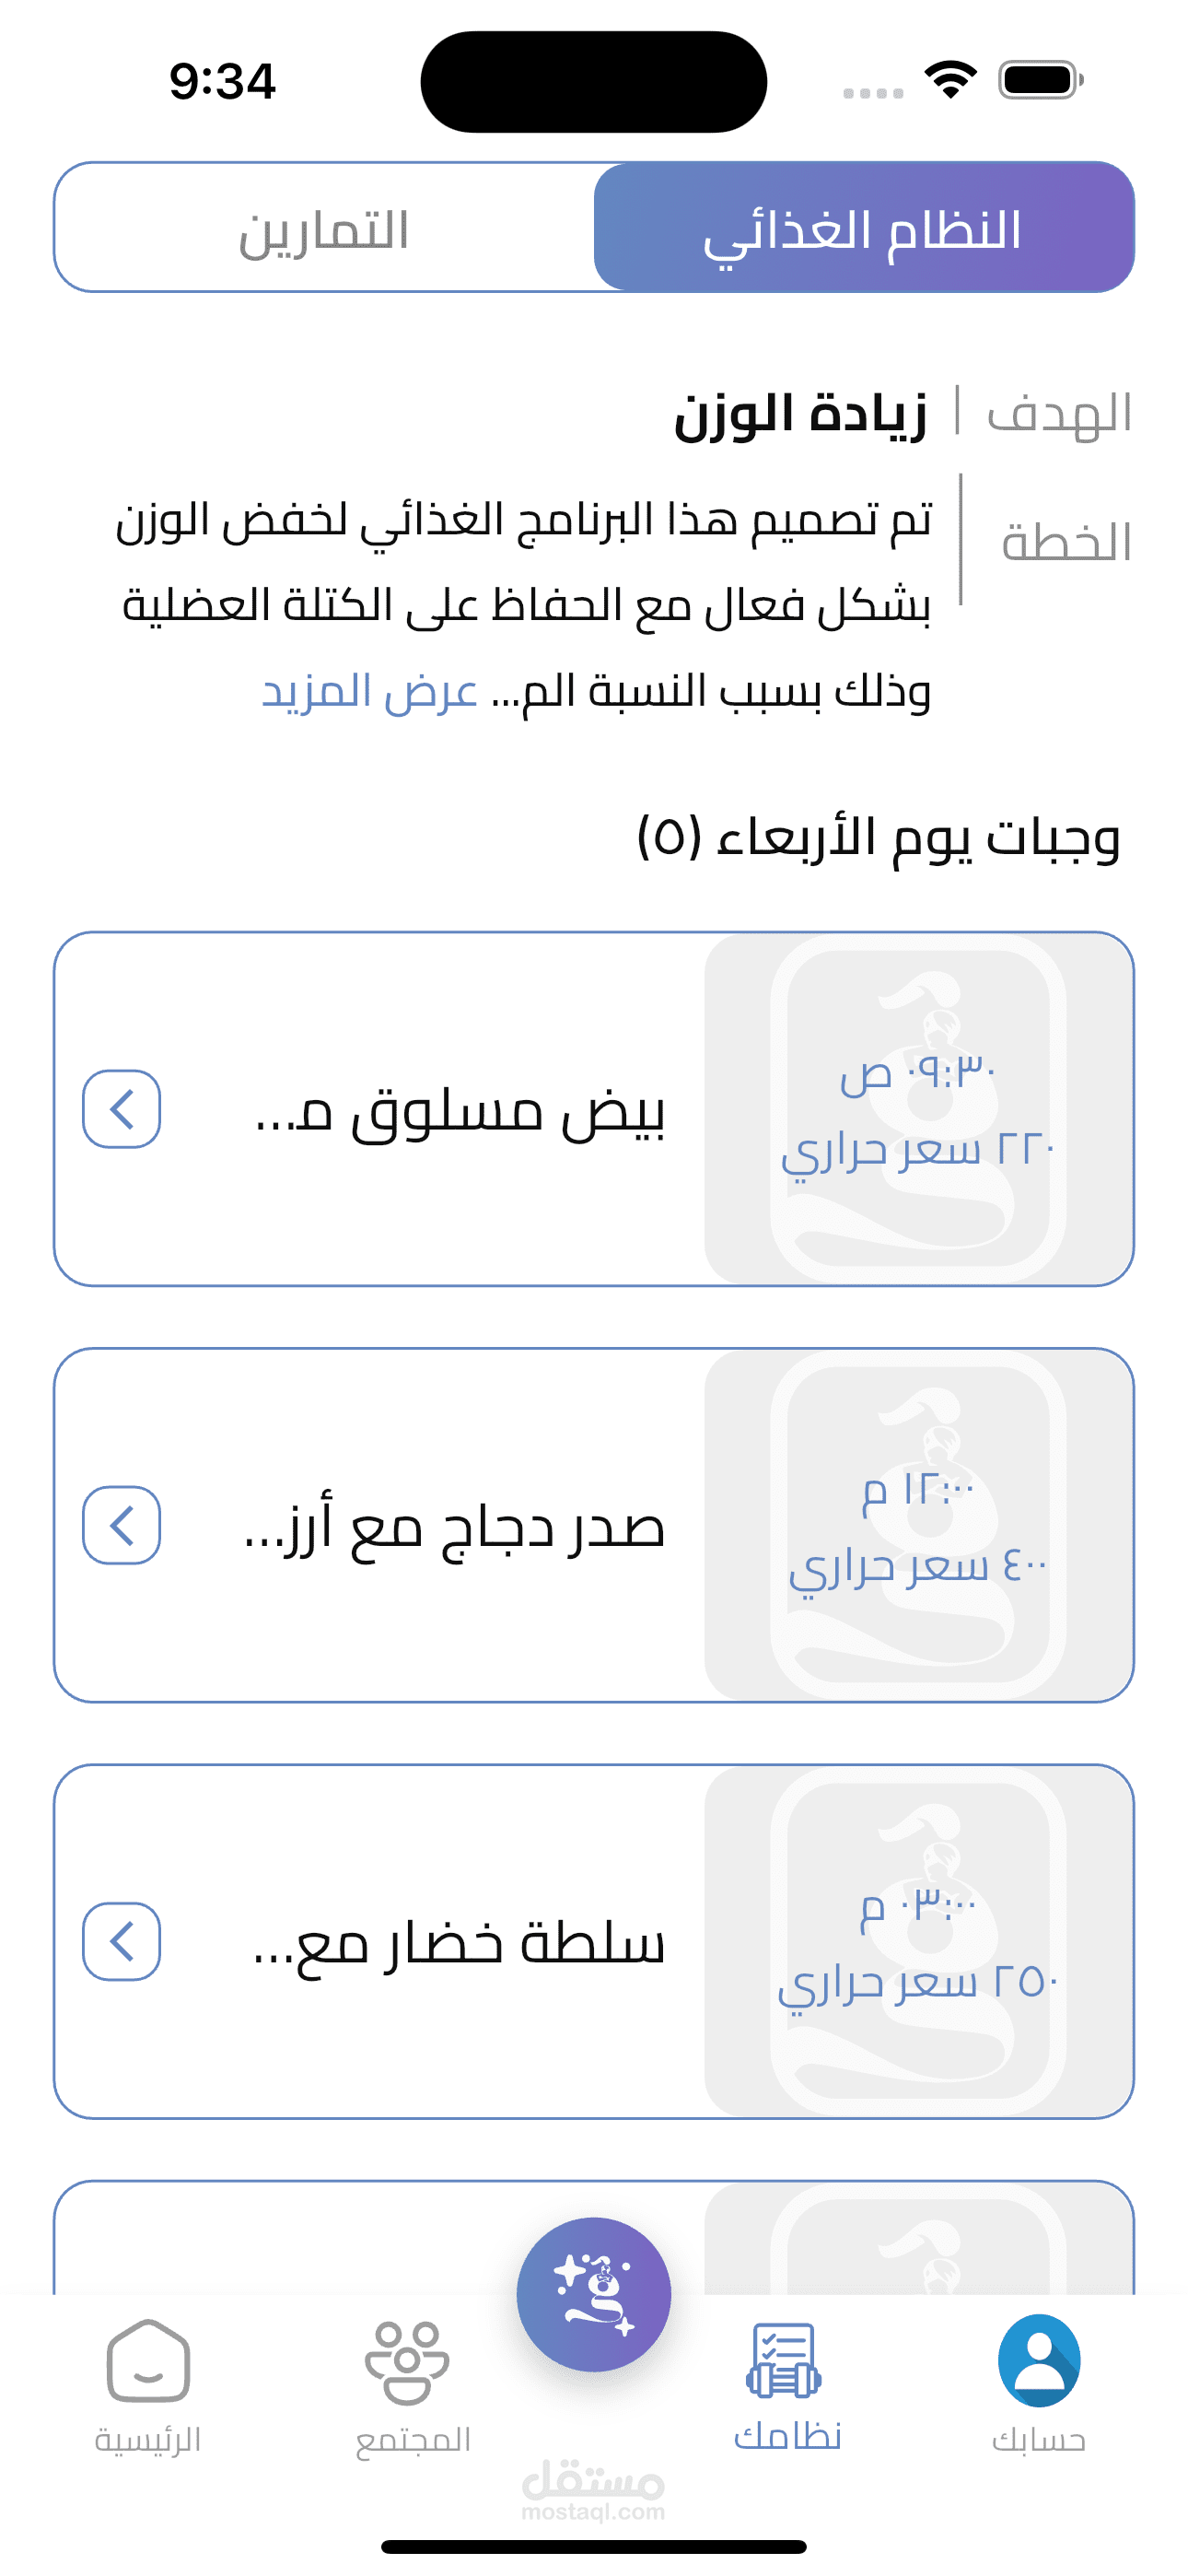The width and height of the screenshot is (1188, 2576).
Task: Open the نظامك label in bottom navigation
Action: 787,2436
